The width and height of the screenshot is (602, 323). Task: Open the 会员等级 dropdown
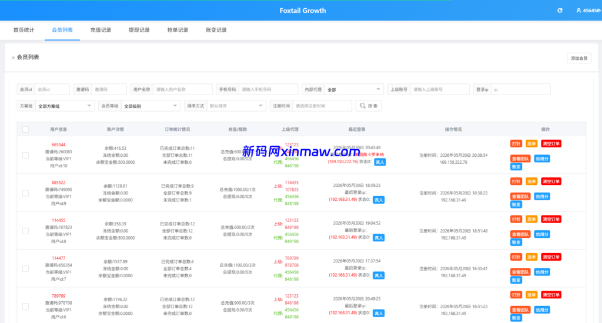click(x=150, y=106)
